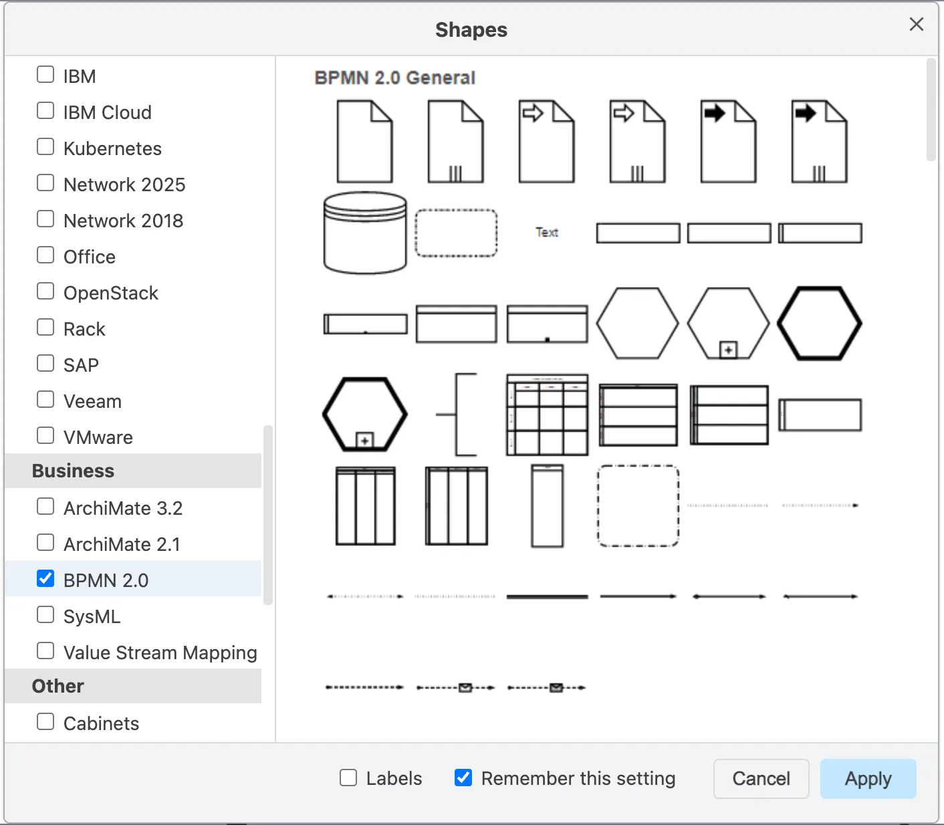944x825 pixels.
Task: Tick the ArchiMate 2.1 checkbox
Action: click(45, 542)
